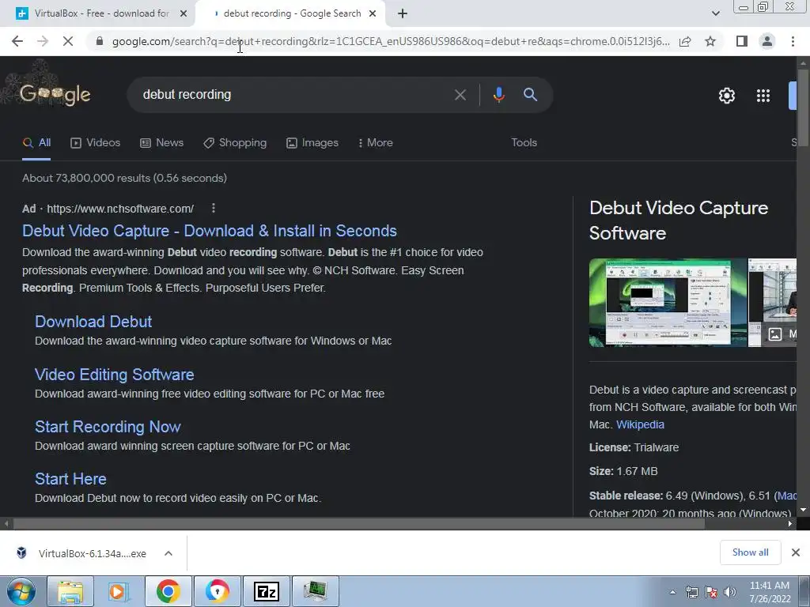Switch to News results
This screenshot has width=810, height=607.
pos(161,142)
